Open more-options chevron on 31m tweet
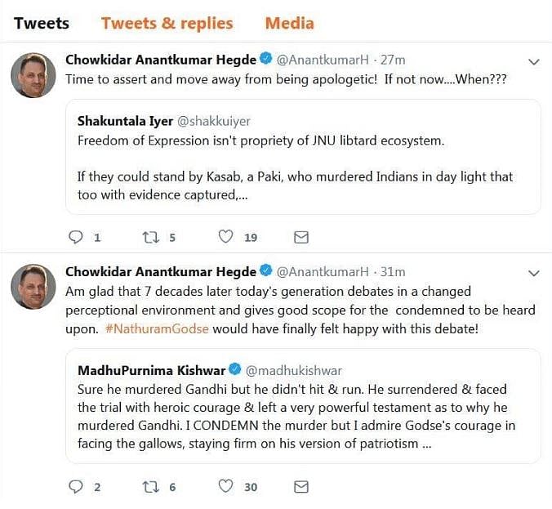552x509 pixels. click(534, 272)
